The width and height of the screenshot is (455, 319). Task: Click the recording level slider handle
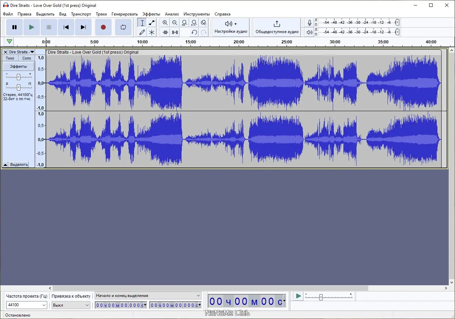tap(397, 22)
